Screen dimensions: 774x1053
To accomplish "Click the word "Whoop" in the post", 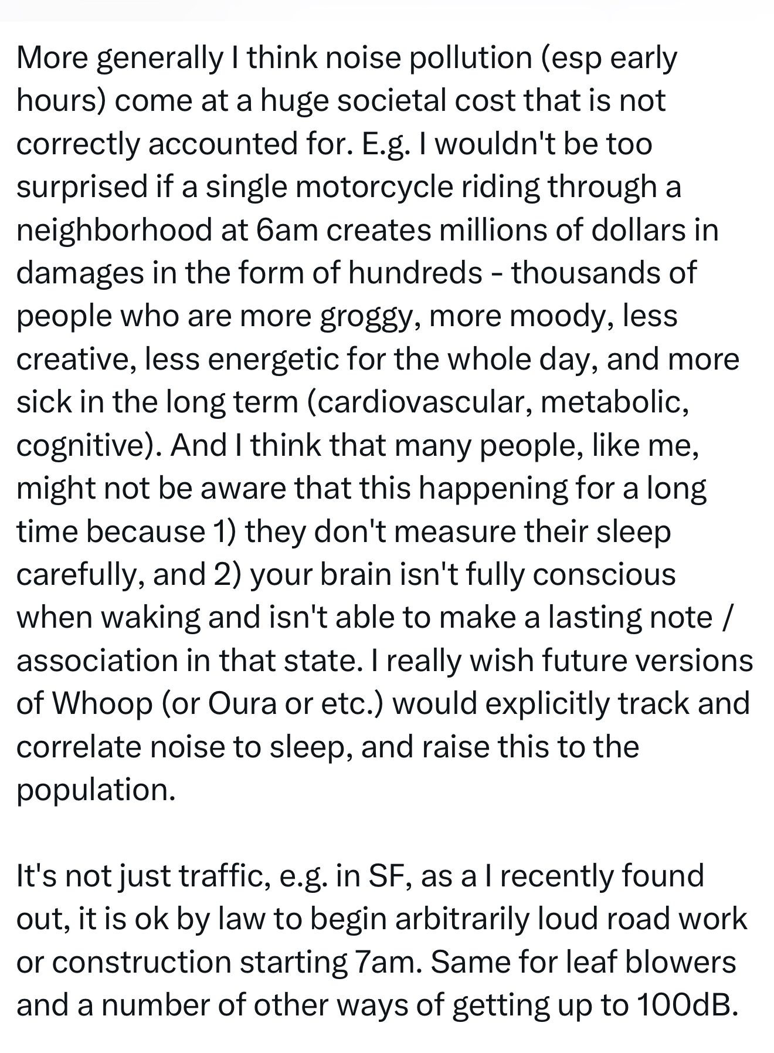I will click(x=103, y=703).
